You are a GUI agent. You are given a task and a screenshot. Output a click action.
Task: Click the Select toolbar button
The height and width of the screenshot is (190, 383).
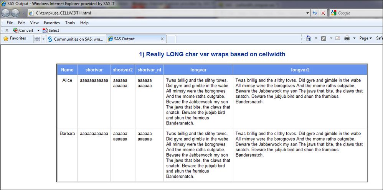(x=51, y=30)
